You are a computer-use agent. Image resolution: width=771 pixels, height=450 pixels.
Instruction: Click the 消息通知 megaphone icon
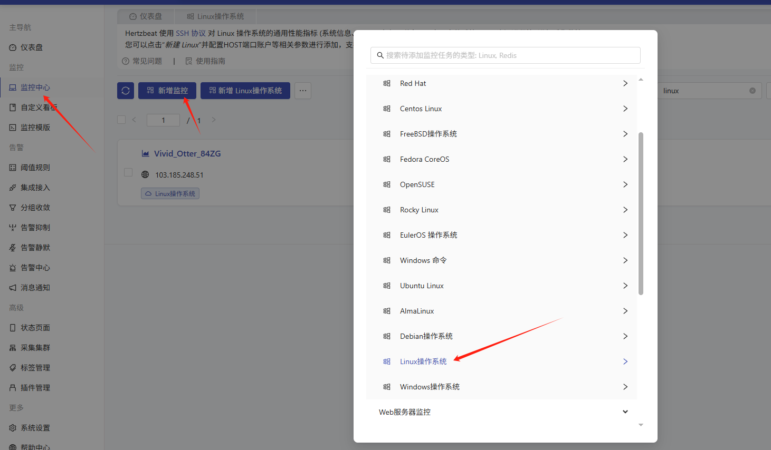tap(13, 288)
